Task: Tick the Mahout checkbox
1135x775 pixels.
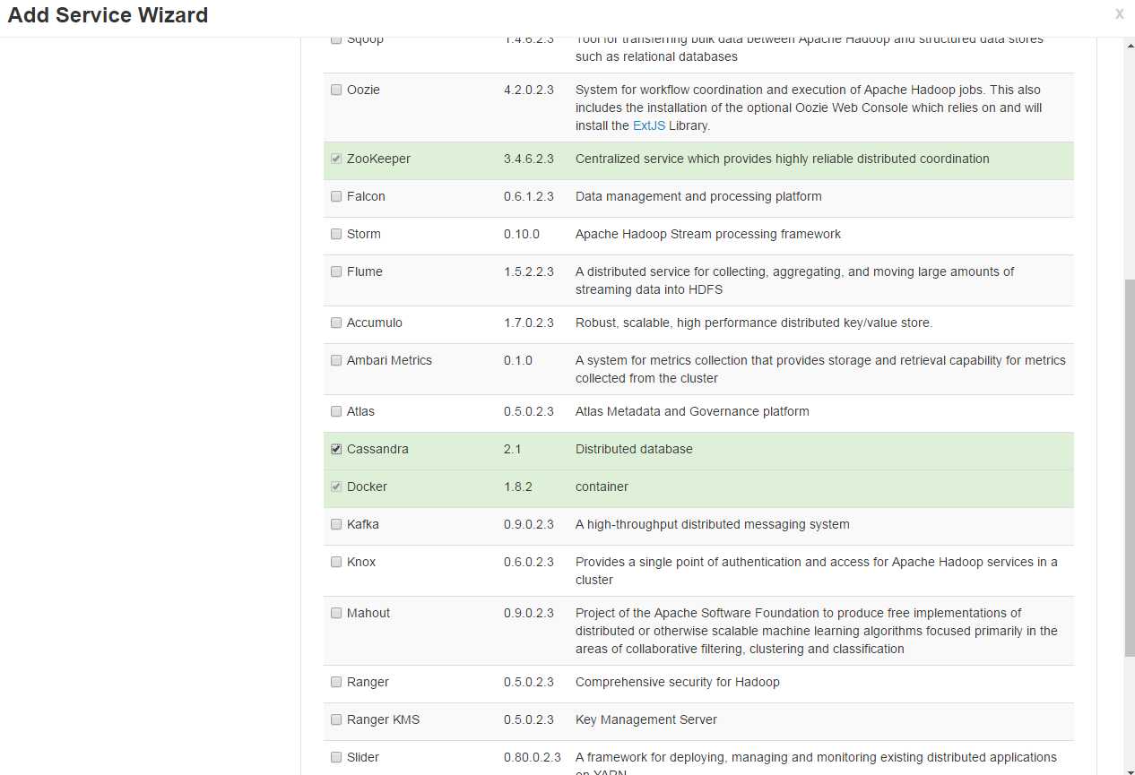Action: [x=336, y=613]
